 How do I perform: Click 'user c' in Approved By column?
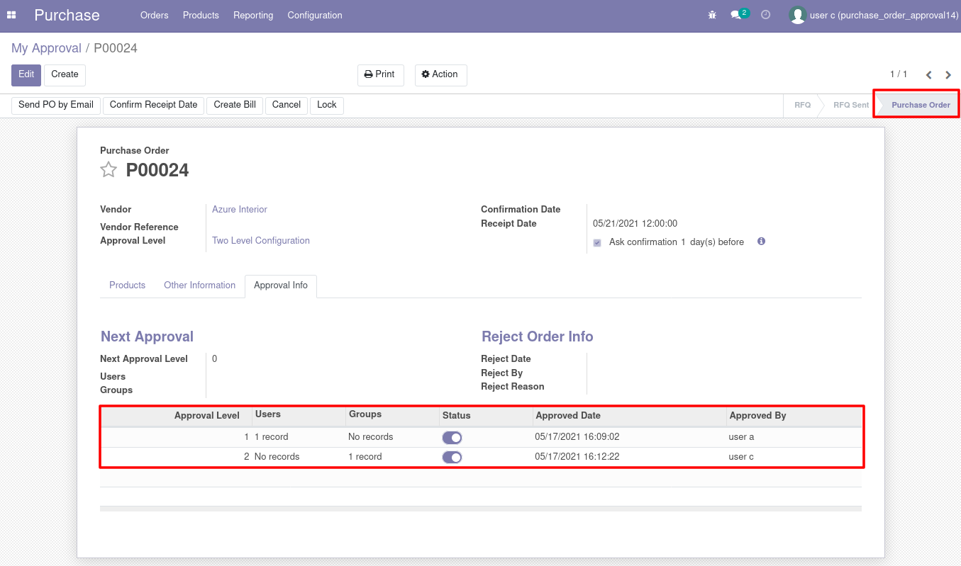(x=741, y=457)
